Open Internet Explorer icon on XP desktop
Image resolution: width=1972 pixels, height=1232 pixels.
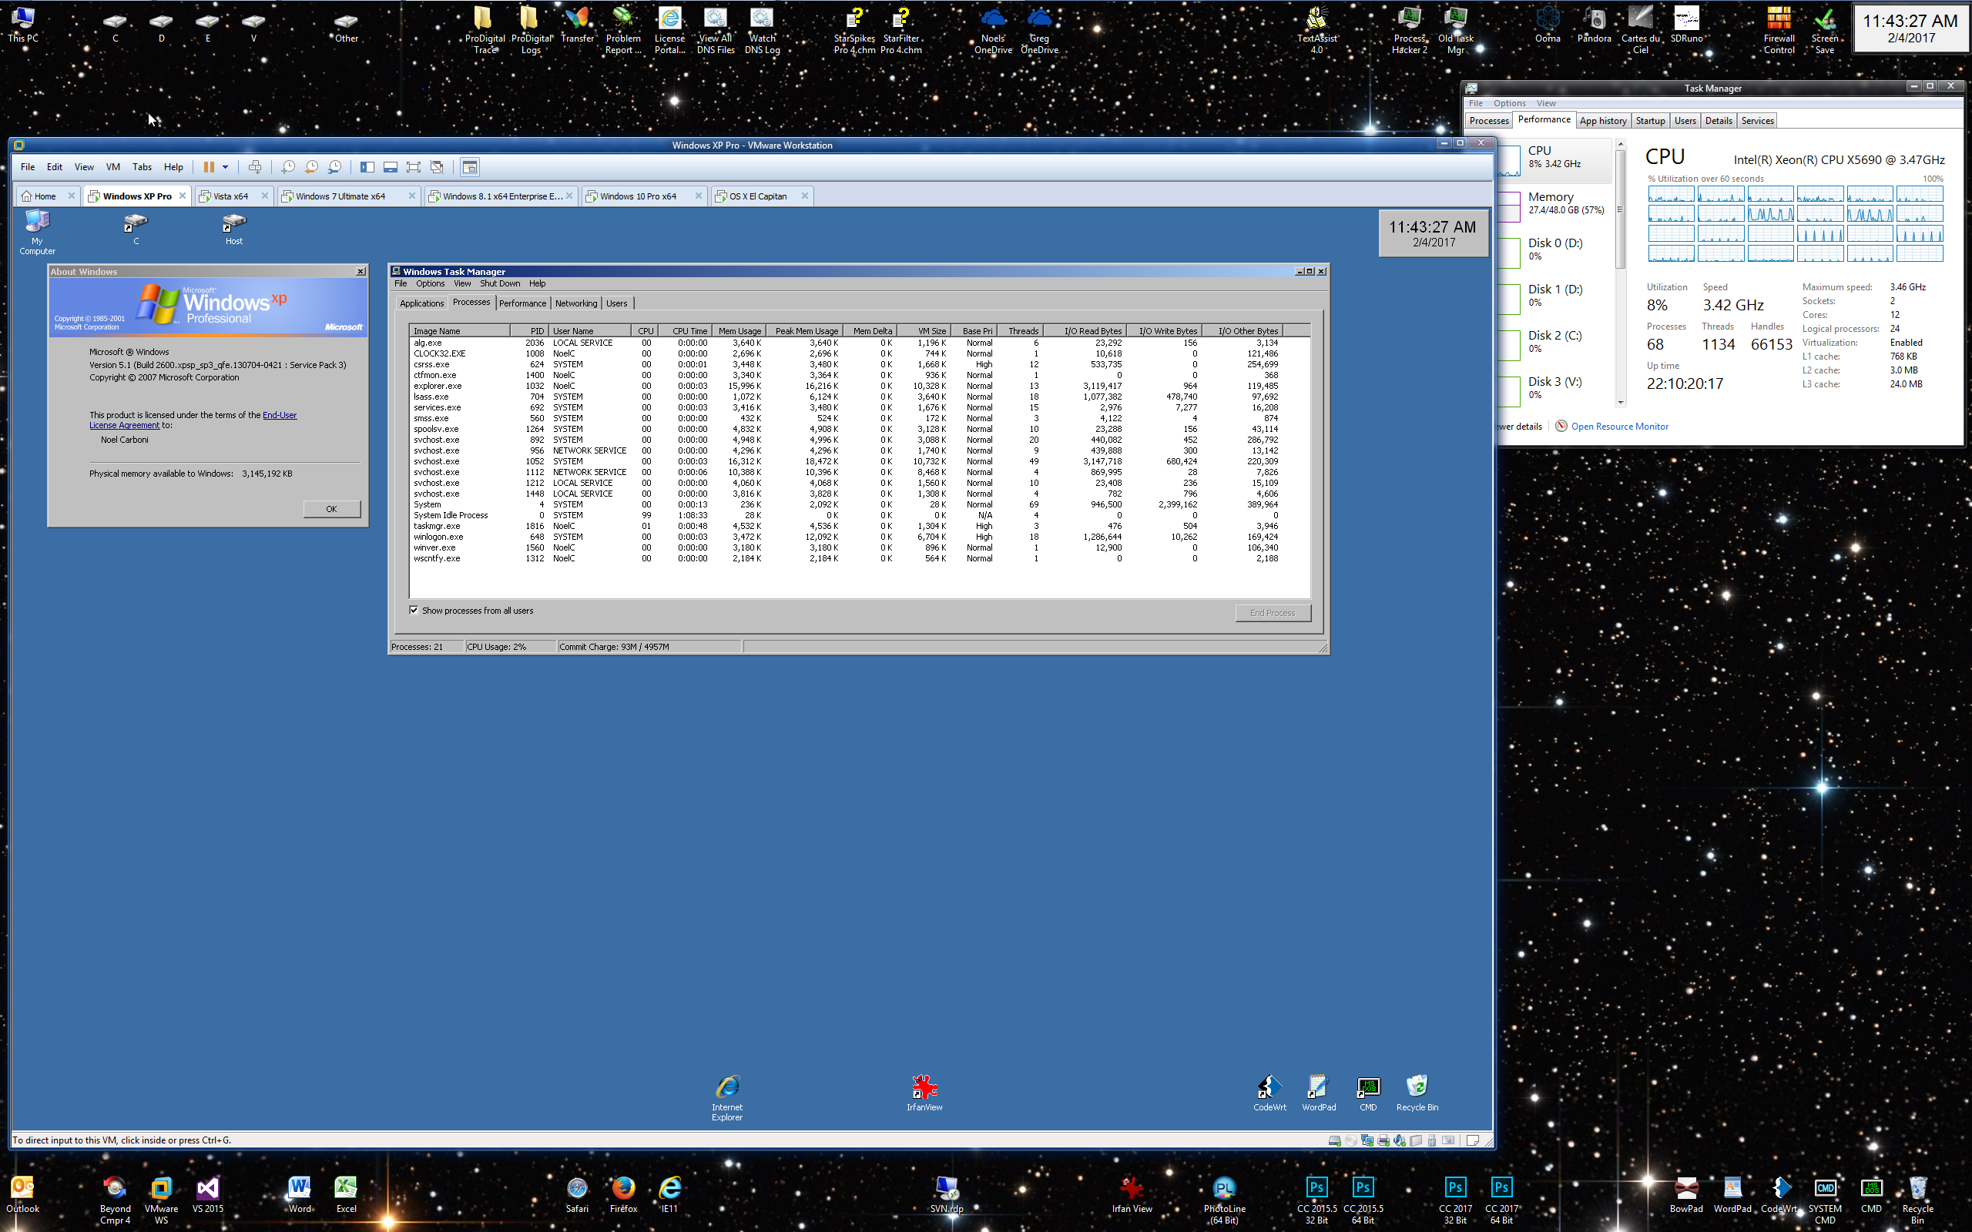pos(727,1097)
